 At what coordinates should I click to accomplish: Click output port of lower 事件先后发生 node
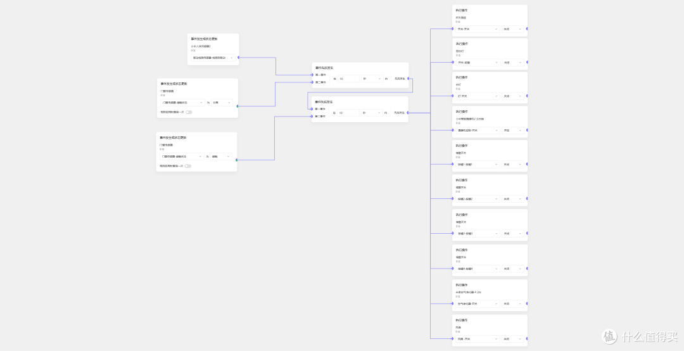click(x=408, y=112)
